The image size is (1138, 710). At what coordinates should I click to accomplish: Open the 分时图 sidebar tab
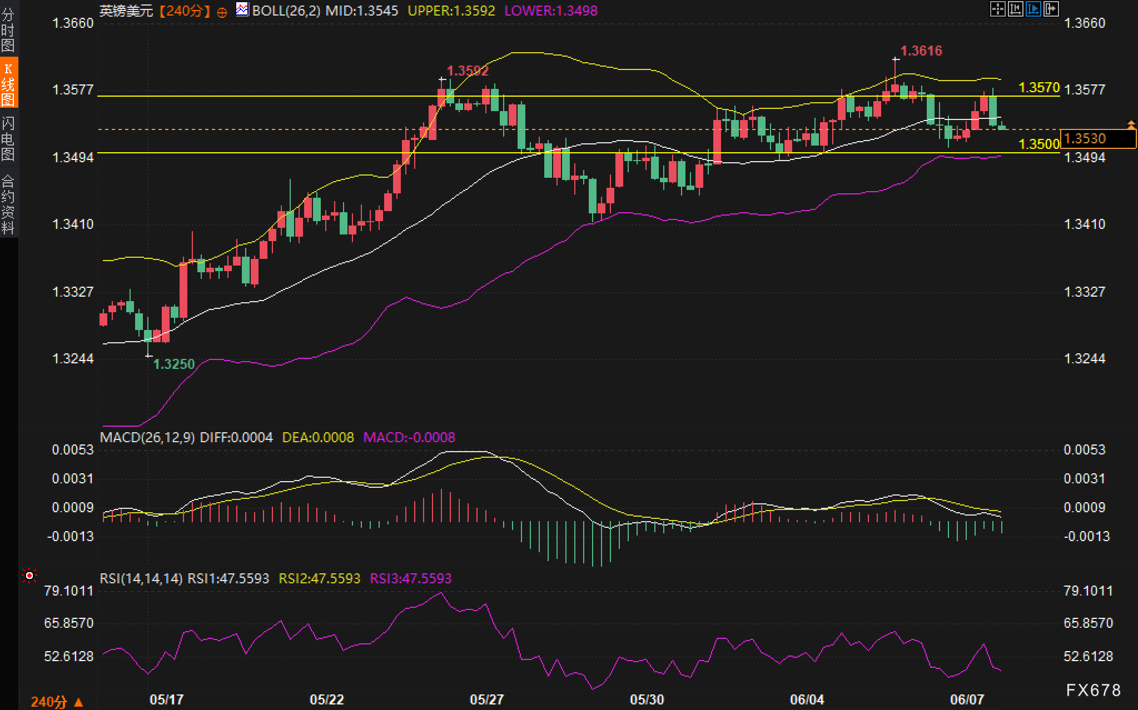[8, 29]
